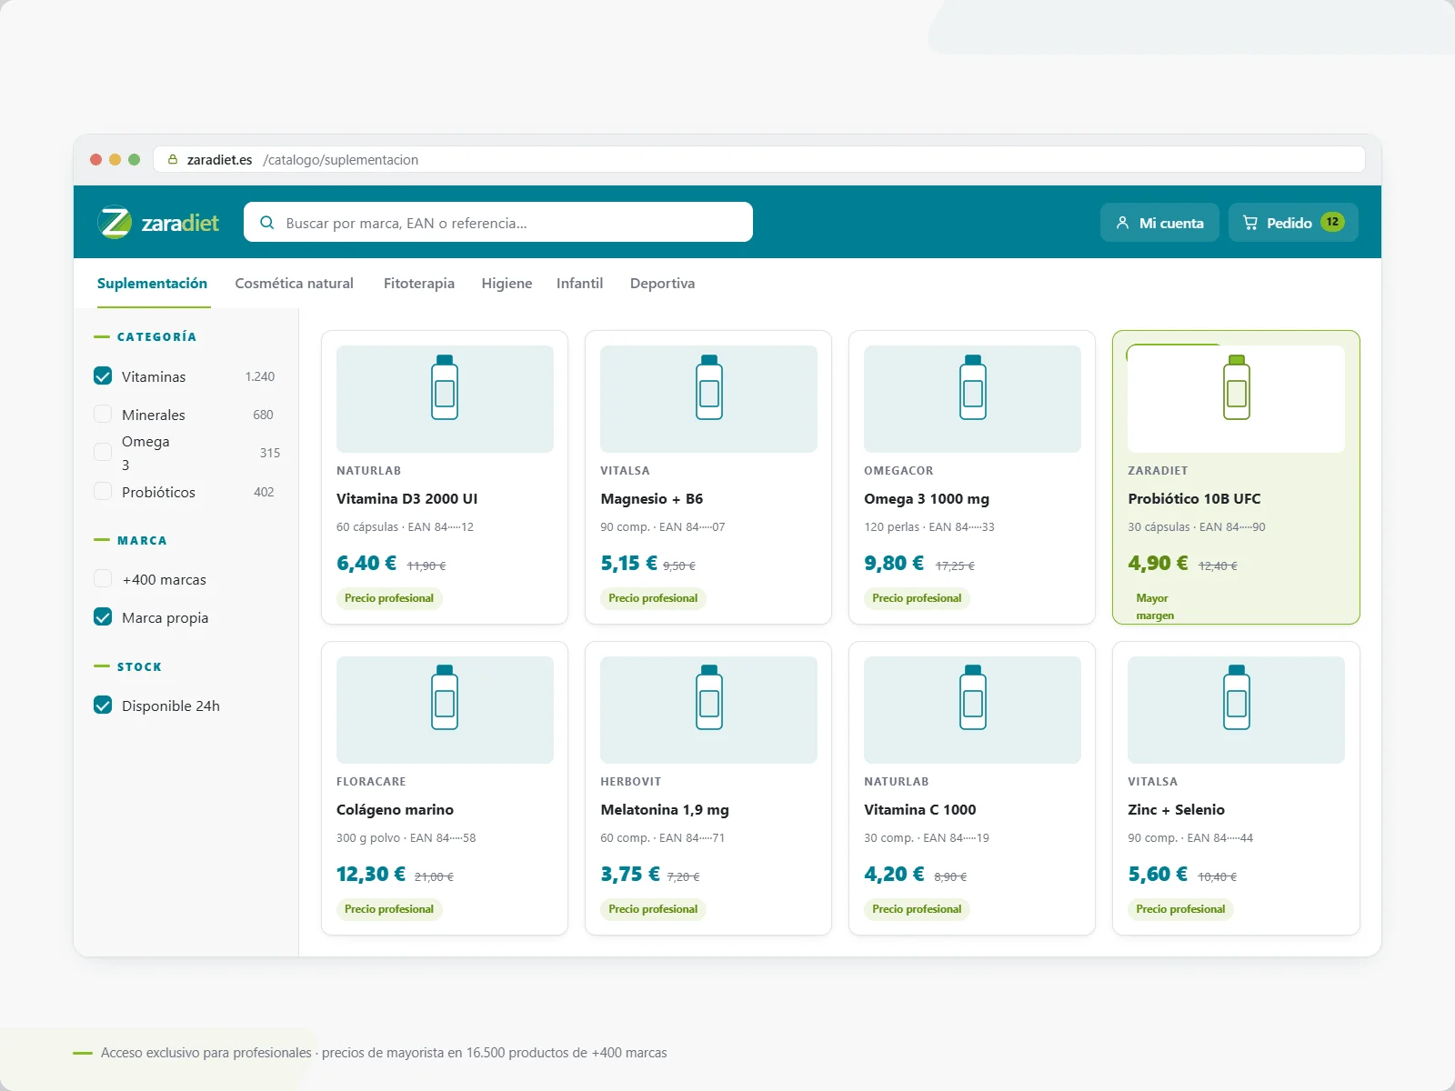This screenshot has width=1455, height=1091.
Task: Switch to the Cosmética natural tab
Action: (x=294, y=284)
